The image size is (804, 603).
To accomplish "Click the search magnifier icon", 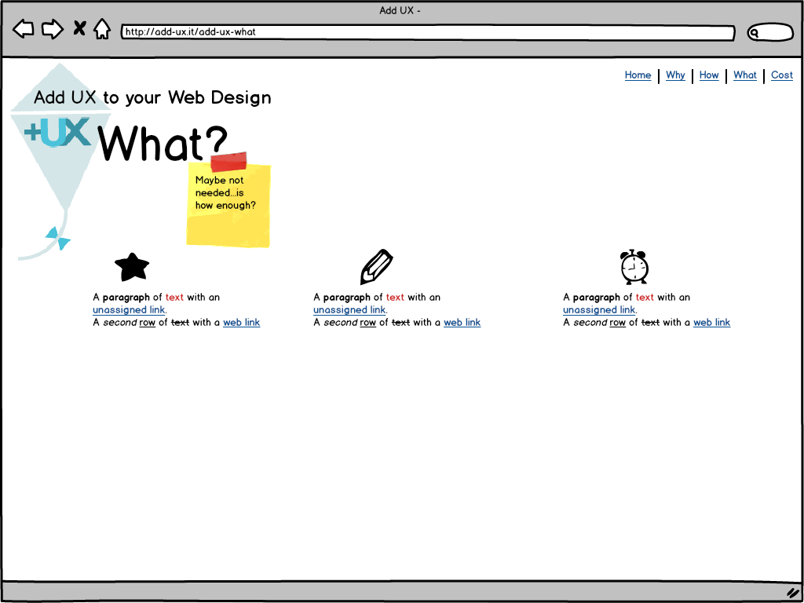I will pos(755,33).
